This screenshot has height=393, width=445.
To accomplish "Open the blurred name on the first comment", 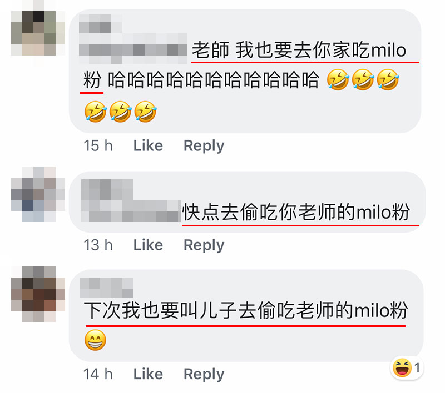I will pos(133,39).
